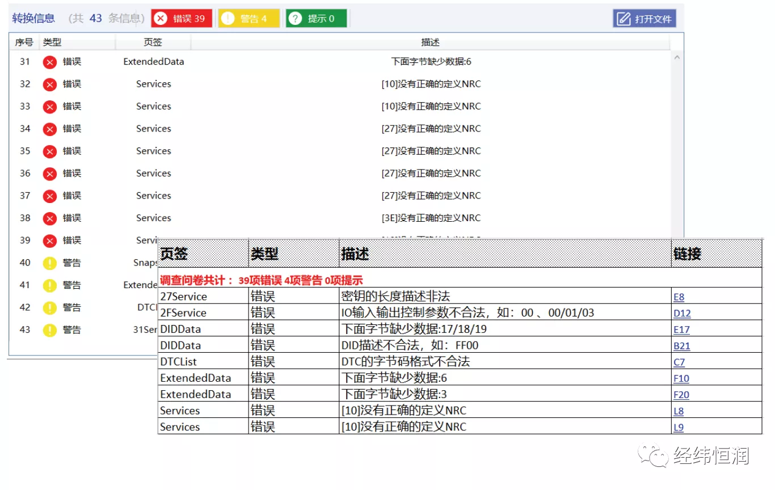Click the yellow warning icon on row 40

point(50,263)
